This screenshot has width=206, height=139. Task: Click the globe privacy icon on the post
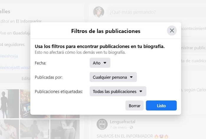(131, 127)
